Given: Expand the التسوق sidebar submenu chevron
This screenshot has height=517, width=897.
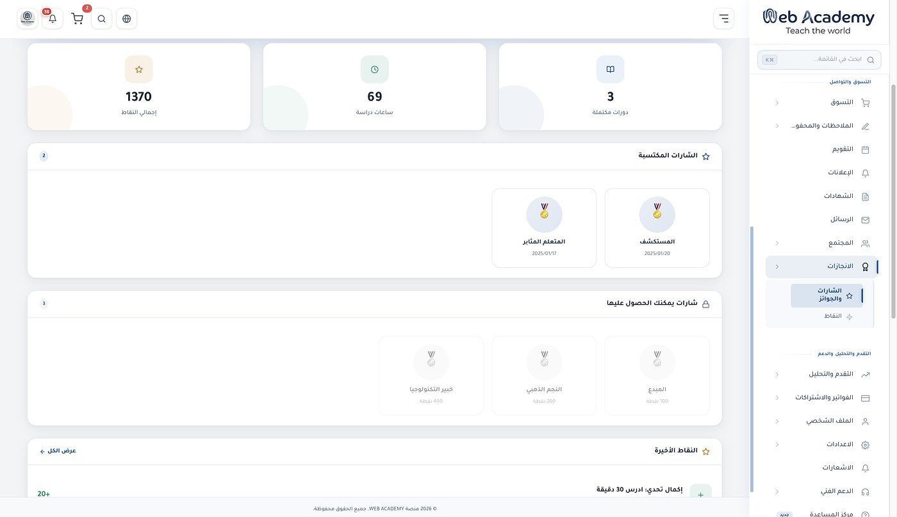Looking at the screenshot, I should pyautogui.click(x=777, y=103).
